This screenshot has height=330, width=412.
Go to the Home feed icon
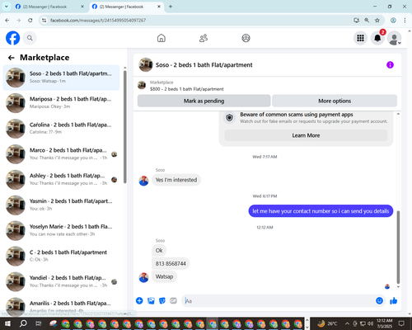pyautogui.click(x=162, y=38)
